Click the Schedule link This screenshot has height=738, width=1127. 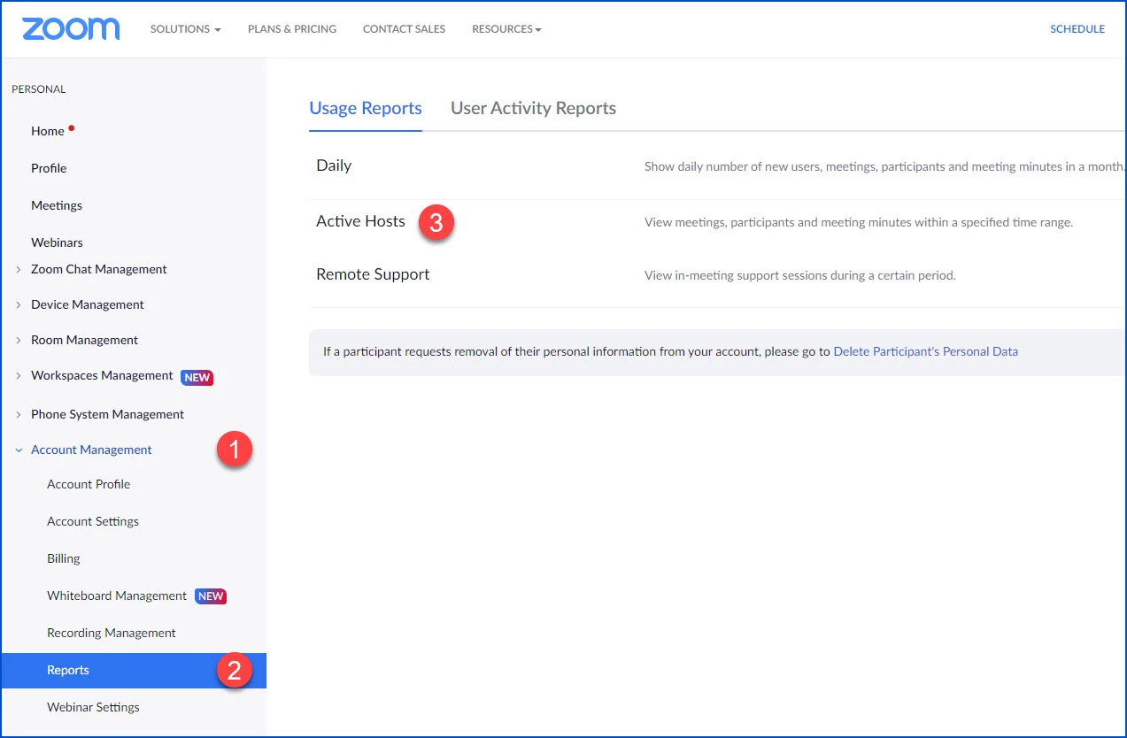point(1077,29)
